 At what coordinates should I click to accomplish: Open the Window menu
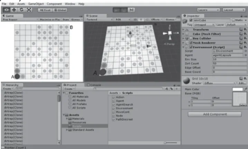[70, 4]
